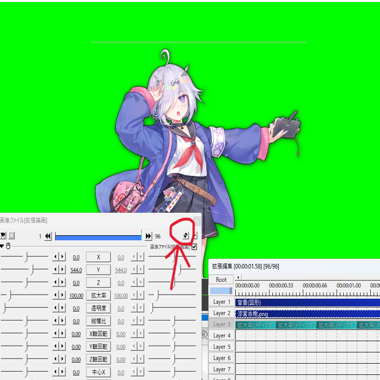Jump to object start with rewind button

coord(48,236)
